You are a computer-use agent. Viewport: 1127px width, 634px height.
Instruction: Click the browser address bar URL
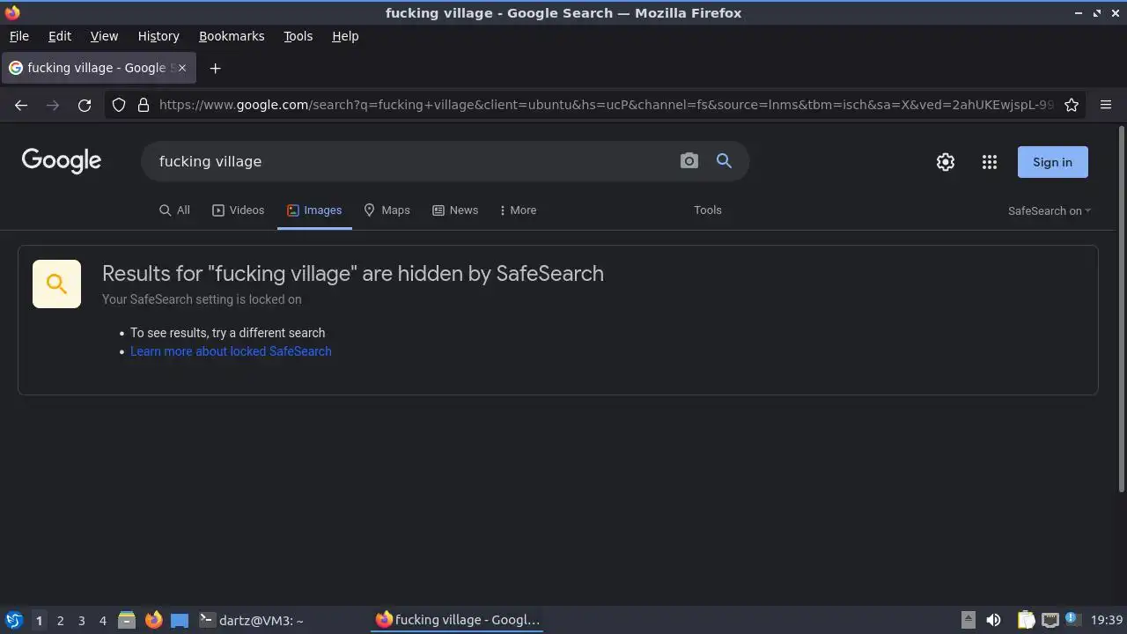tap(606, 105)
